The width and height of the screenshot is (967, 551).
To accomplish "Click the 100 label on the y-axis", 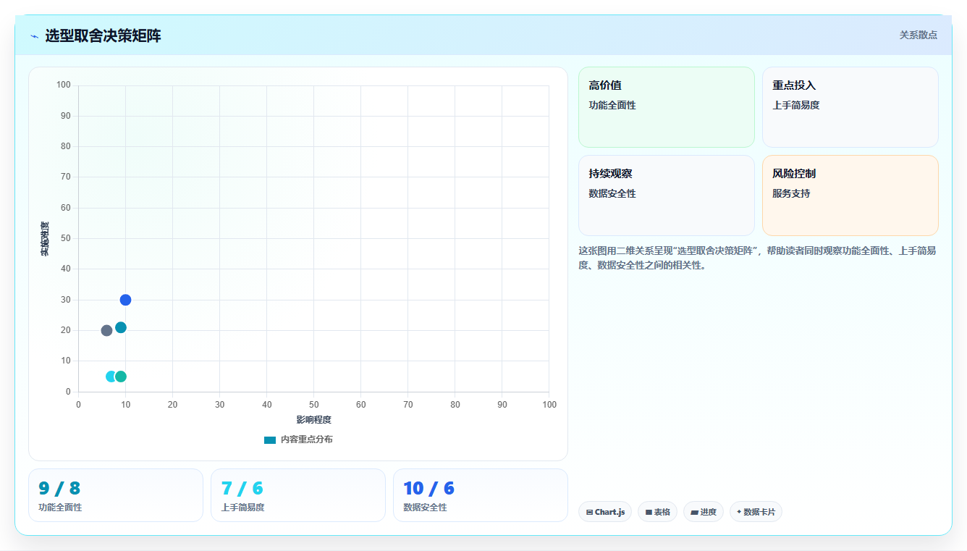I will [64, 85].
